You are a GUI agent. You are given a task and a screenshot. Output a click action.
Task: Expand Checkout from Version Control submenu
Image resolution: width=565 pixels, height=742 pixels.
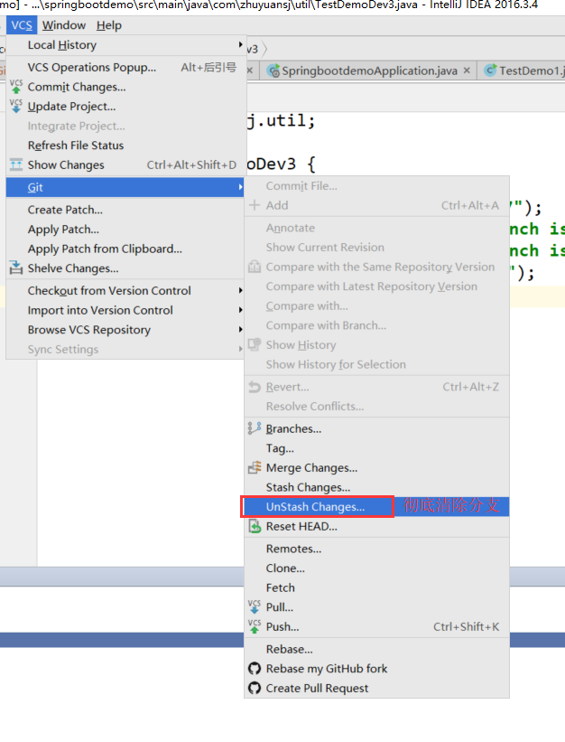point(240,290)
